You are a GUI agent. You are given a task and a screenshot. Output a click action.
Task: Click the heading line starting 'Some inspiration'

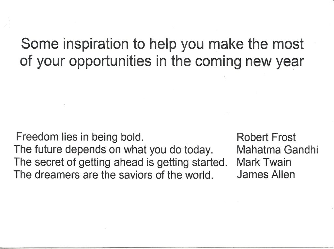pos(162,44)
